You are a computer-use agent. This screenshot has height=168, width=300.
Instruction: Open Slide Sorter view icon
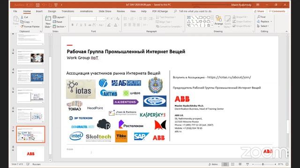232,164
